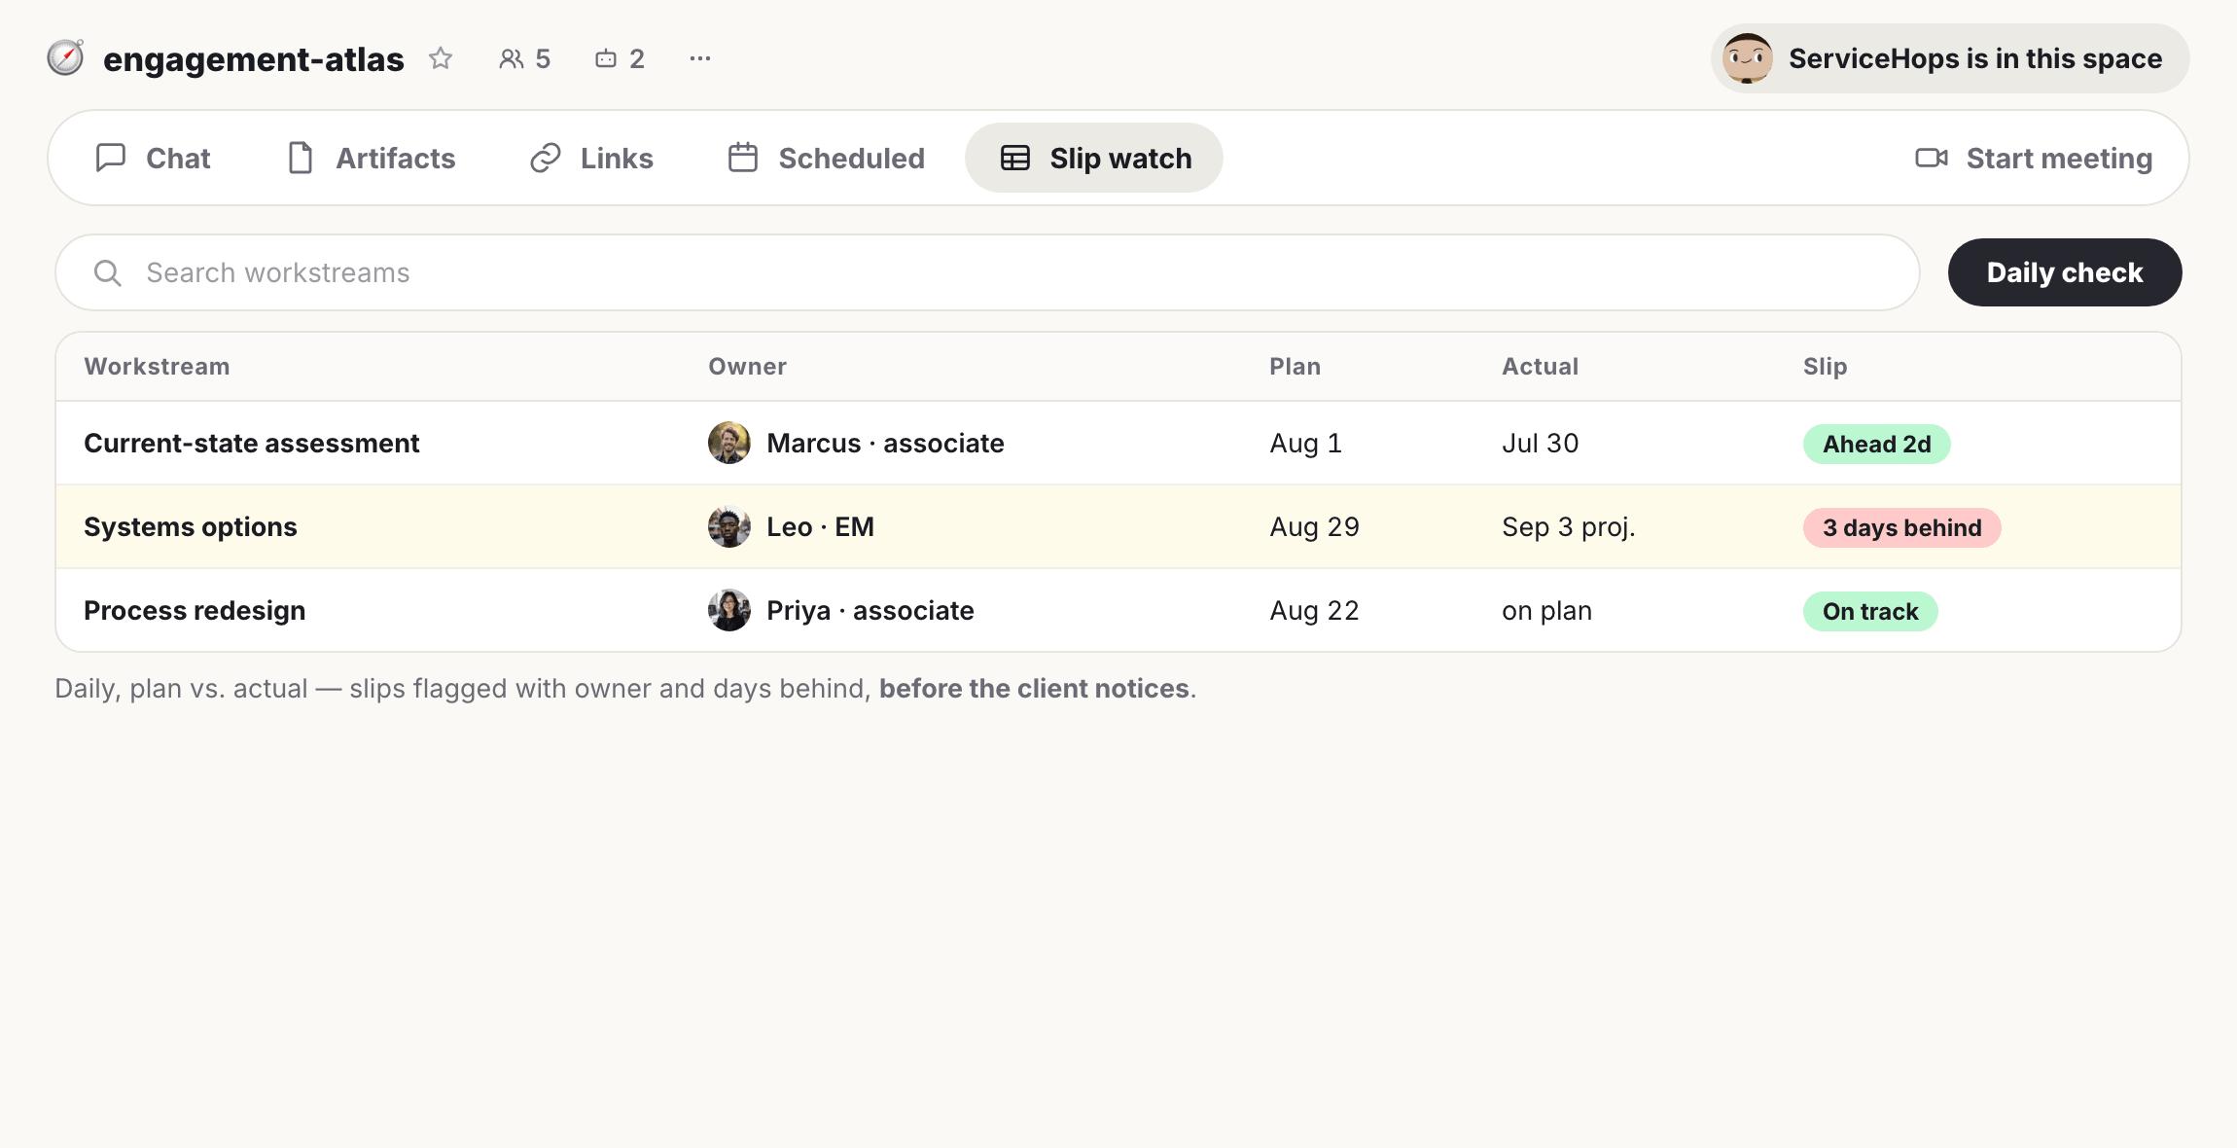Open Systems options workstream
The height and width of the screenshot is (1148, 2237).
(191, 527)
